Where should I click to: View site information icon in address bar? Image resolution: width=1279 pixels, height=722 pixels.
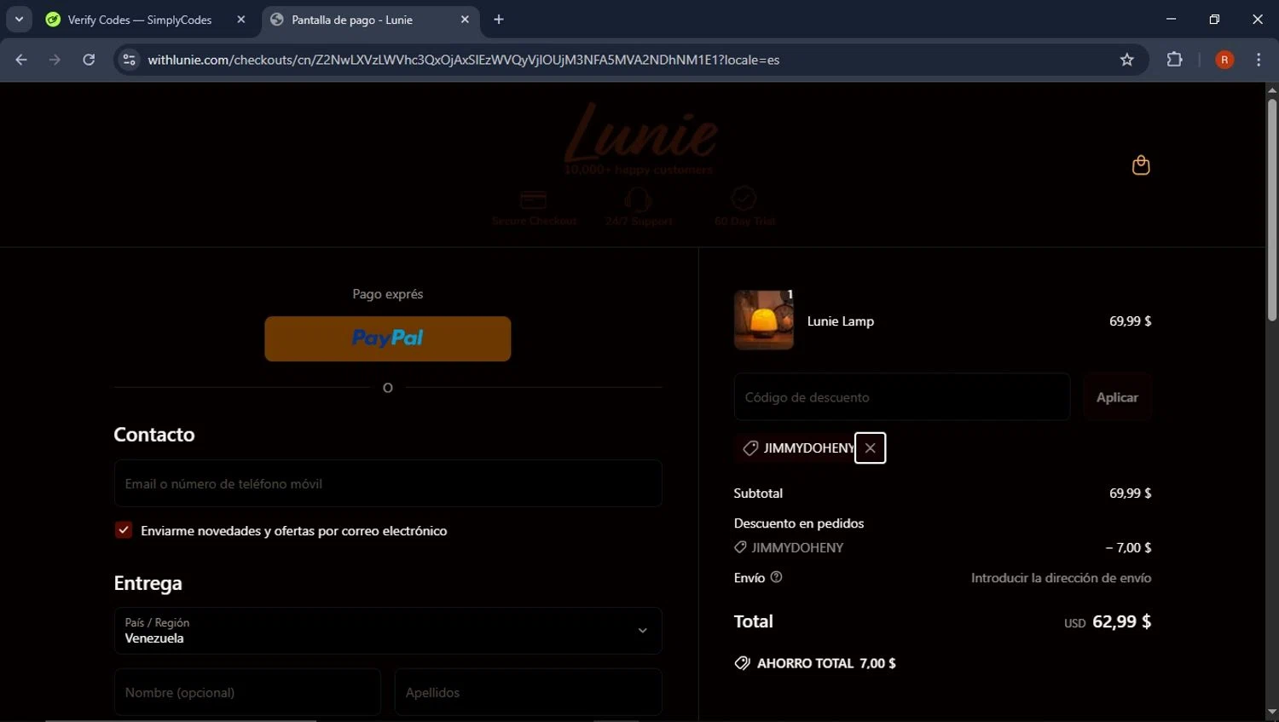130,60
